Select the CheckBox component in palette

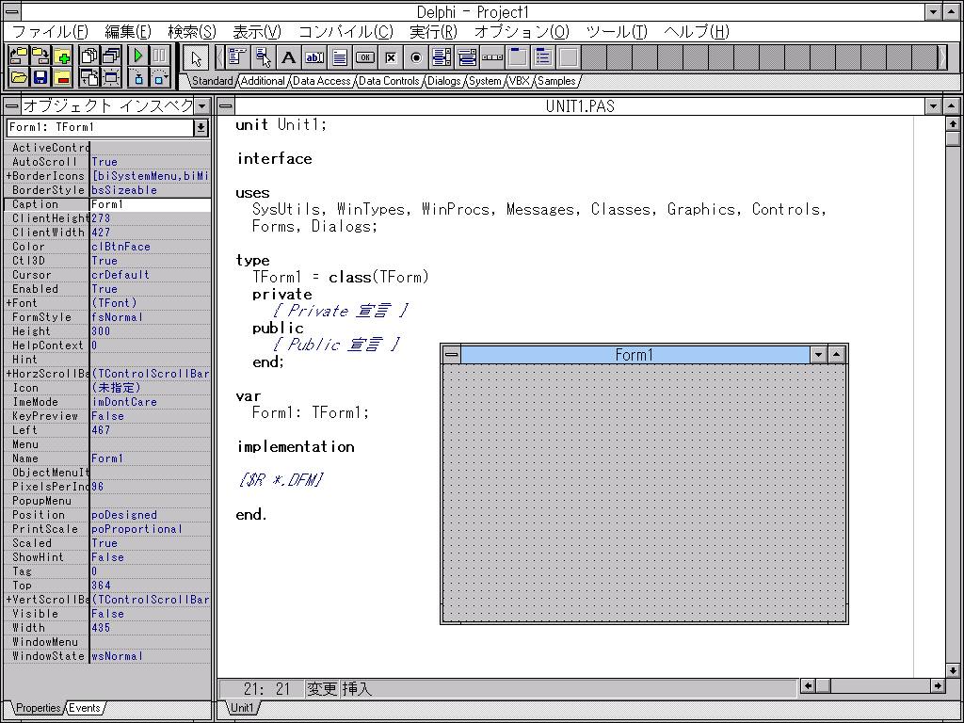pyautogui.click(x=391, y=57)
